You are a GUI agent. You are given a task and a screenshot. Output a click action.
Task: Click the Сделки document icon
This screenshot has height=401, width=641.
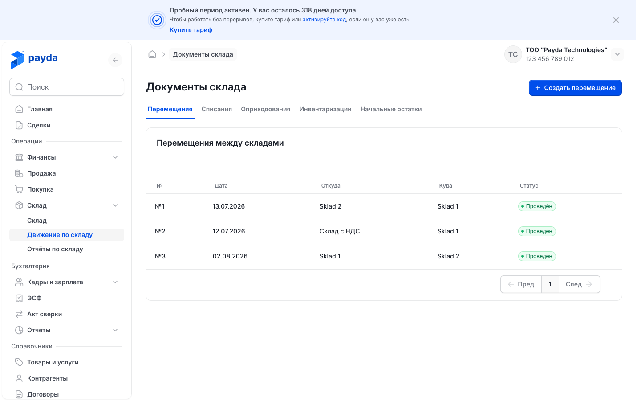[x=19, y=125]
